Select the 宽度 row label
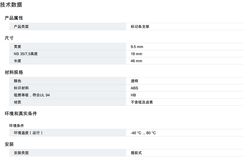Image resolution: width=243 pixels, height=158 pixels. point(18,47)
